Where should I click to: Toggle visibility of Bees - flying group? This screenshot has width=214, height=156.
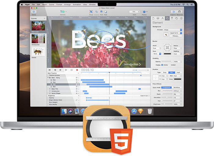[x=76, y=78]
